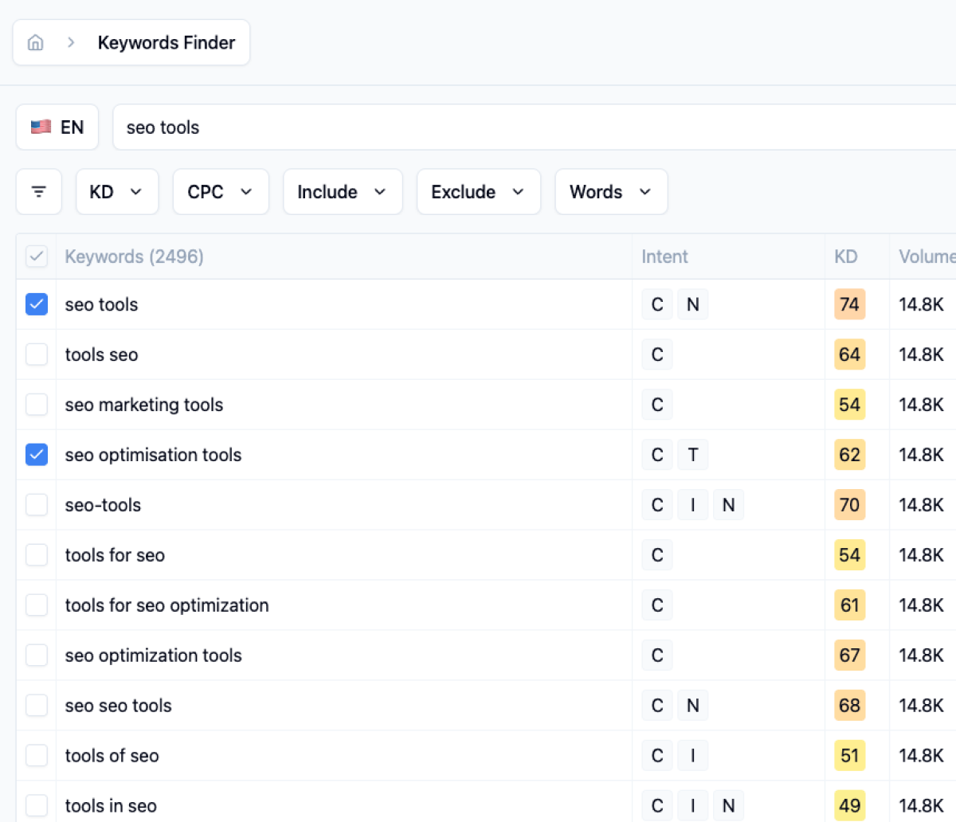The image size is (956, 822).
Task: Sort by the Intent column header
Action: (664, 256)
